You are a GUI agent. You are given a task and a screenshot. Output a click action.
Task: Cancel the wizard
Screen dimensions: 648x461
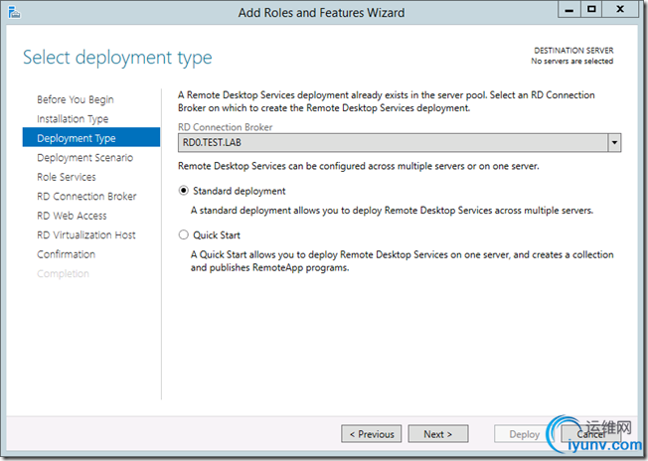pyautogui.click(x=591, y=434)
